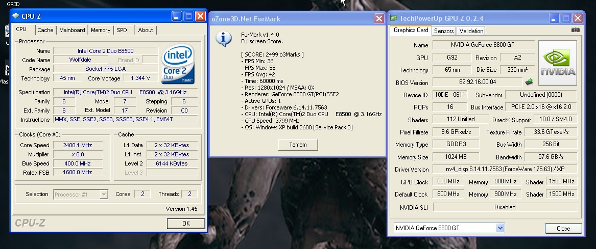Switch to the Sensors tab in GPU-Z
Viewport: 596px width, 249px height.
point(444,31)
